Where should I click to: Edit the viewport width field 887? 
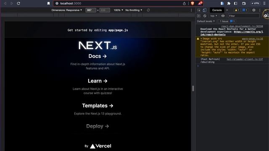pyautogui.click(x=91, y=10)
